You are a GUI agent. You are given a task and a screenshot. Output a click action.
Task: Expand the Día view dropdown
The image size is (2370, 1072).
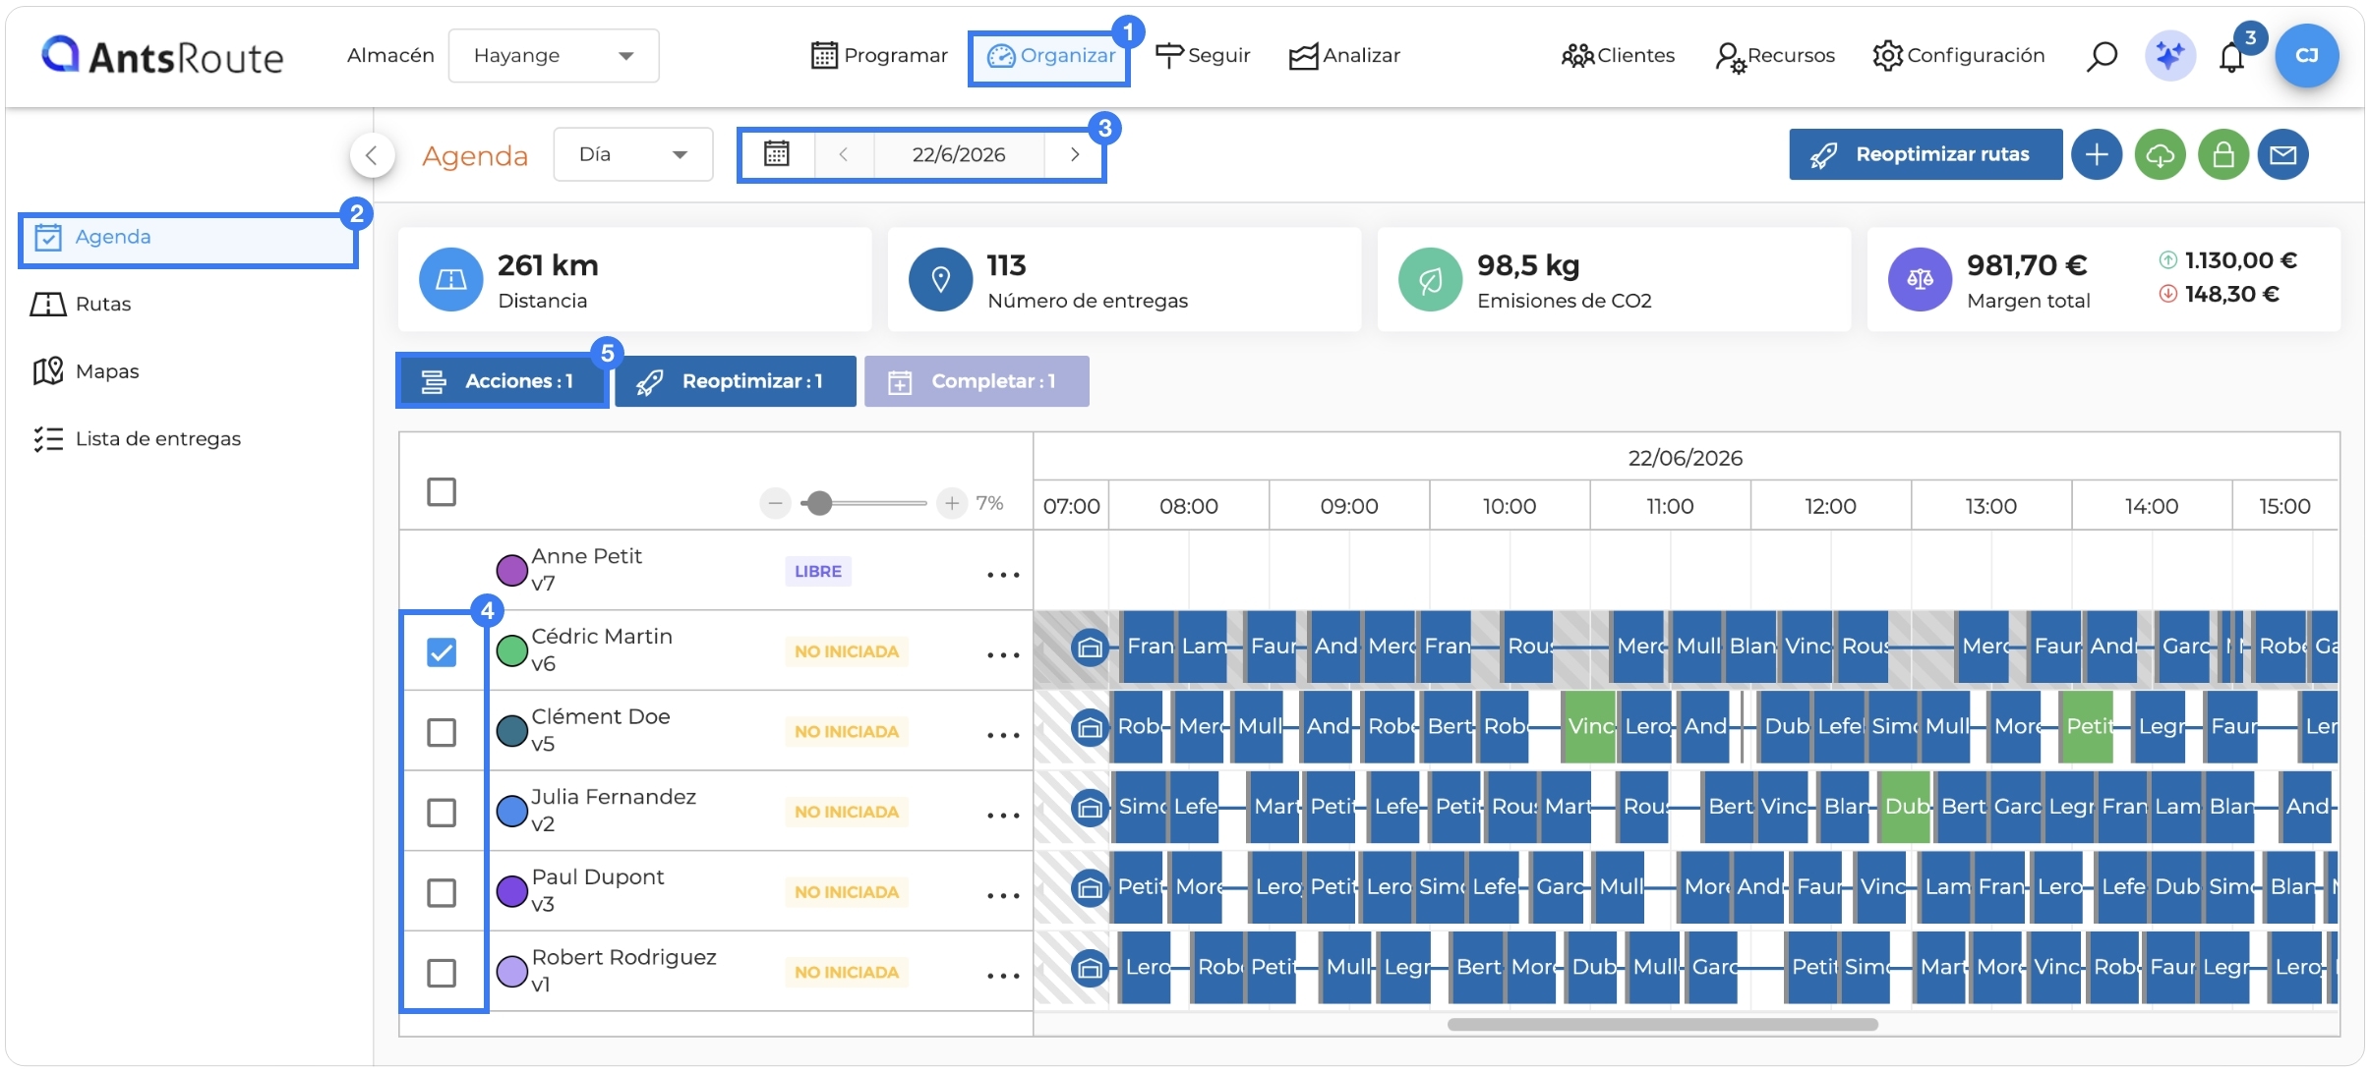click(x=633, y=154)
